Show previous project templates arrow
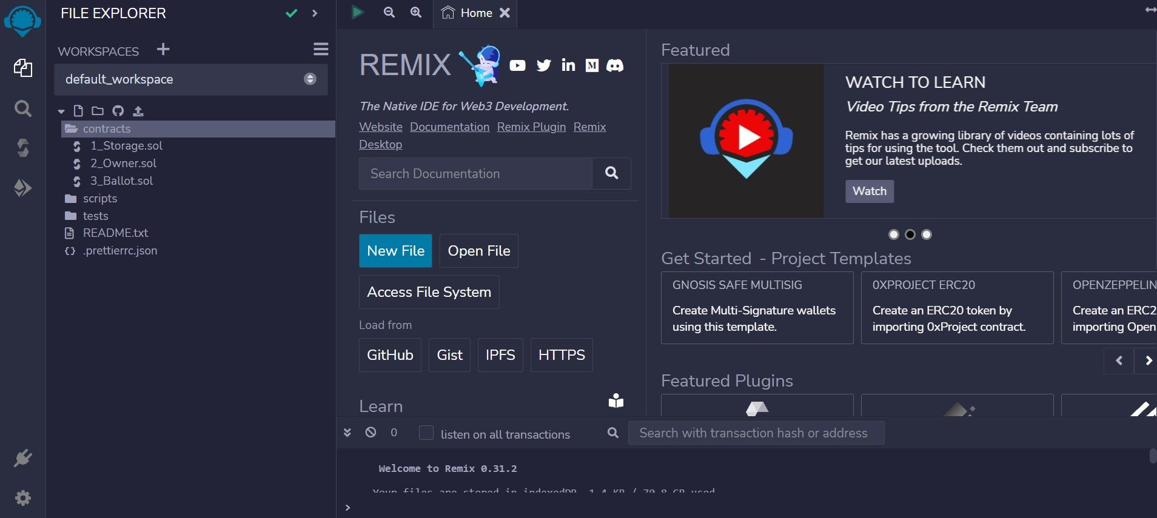Image resolution: width=1157 pixels, height=518 pixels. tap(1119, 360)
